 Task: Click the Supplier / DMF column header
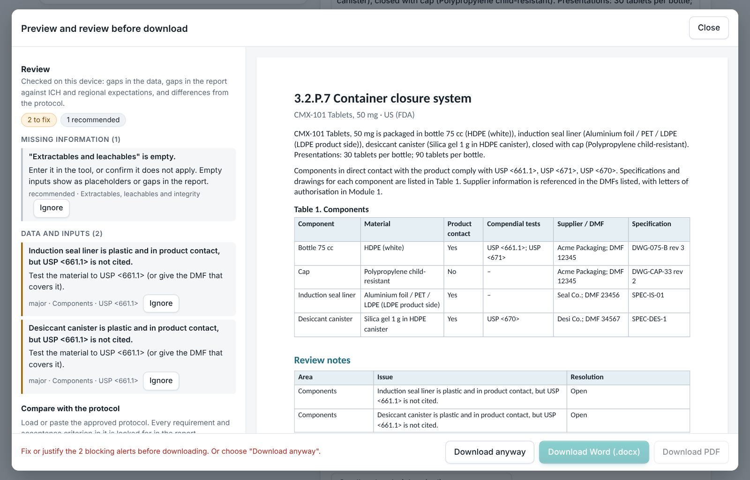[x=591, y=229]
